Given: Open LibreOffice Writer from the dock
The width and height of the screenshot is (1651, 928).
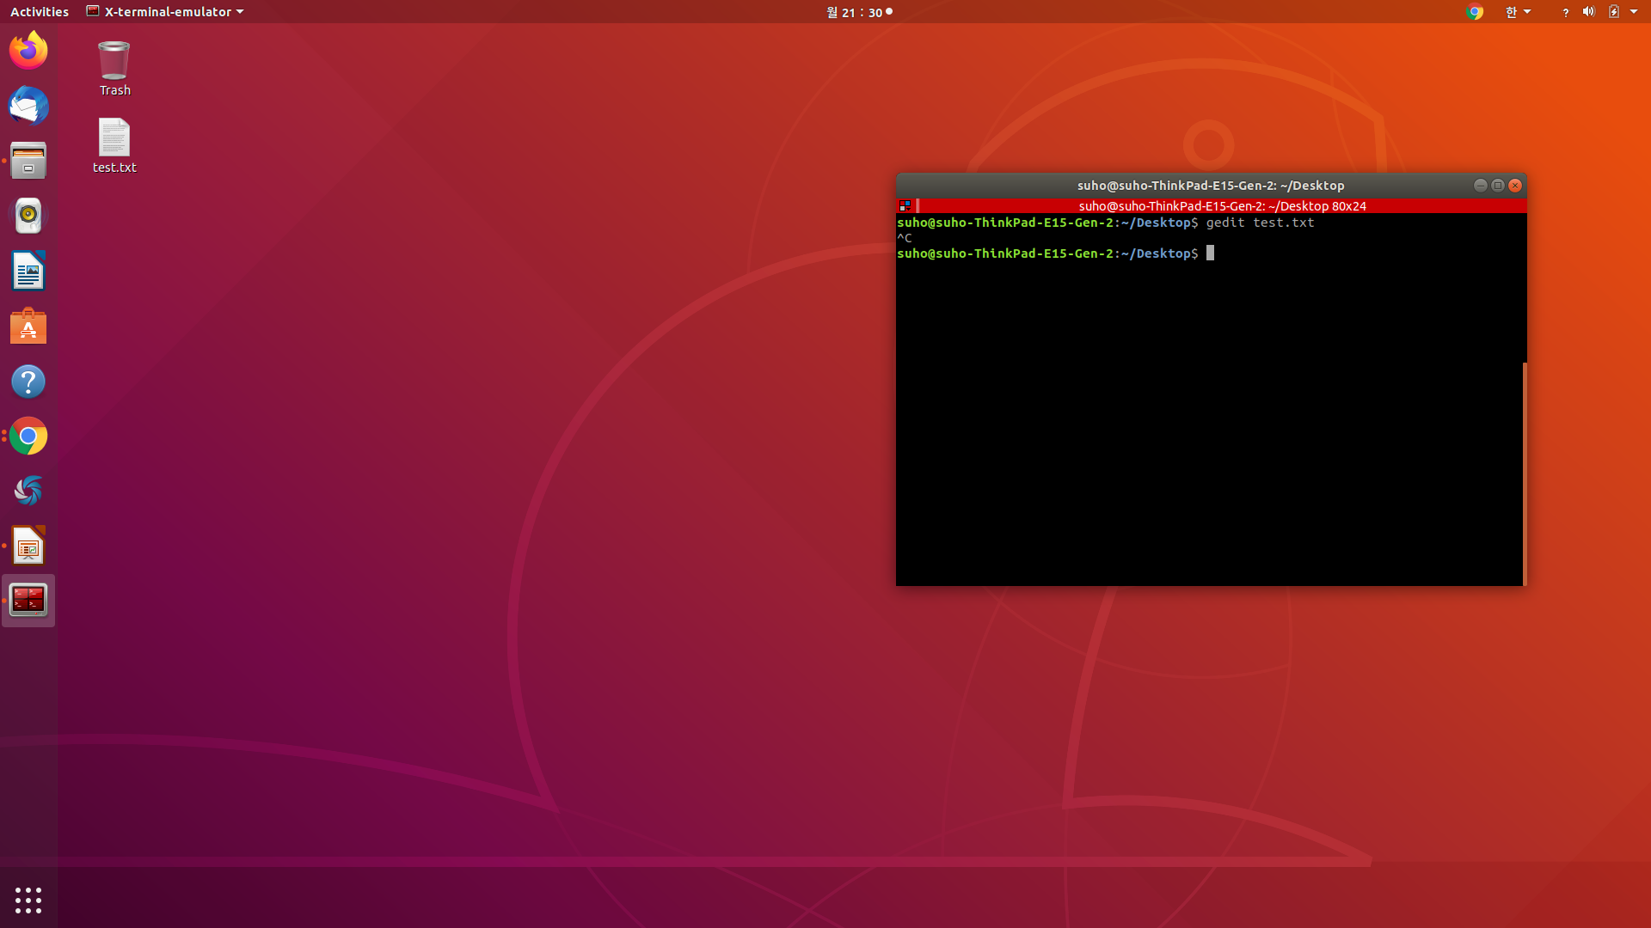Looking at the screenshot, I should pyautogui.click(x=28, y=271).
